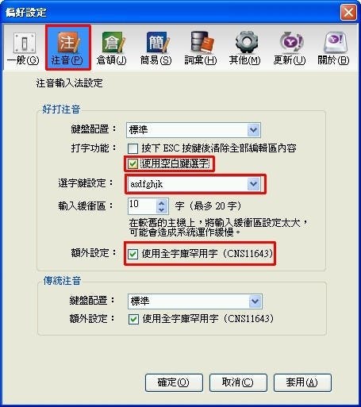Open the 倉頡(J) Cangjie settings icon
Image resolution: width=361 pixels, height=407 pixels.
pyautogui.click(x=112, y=48)
